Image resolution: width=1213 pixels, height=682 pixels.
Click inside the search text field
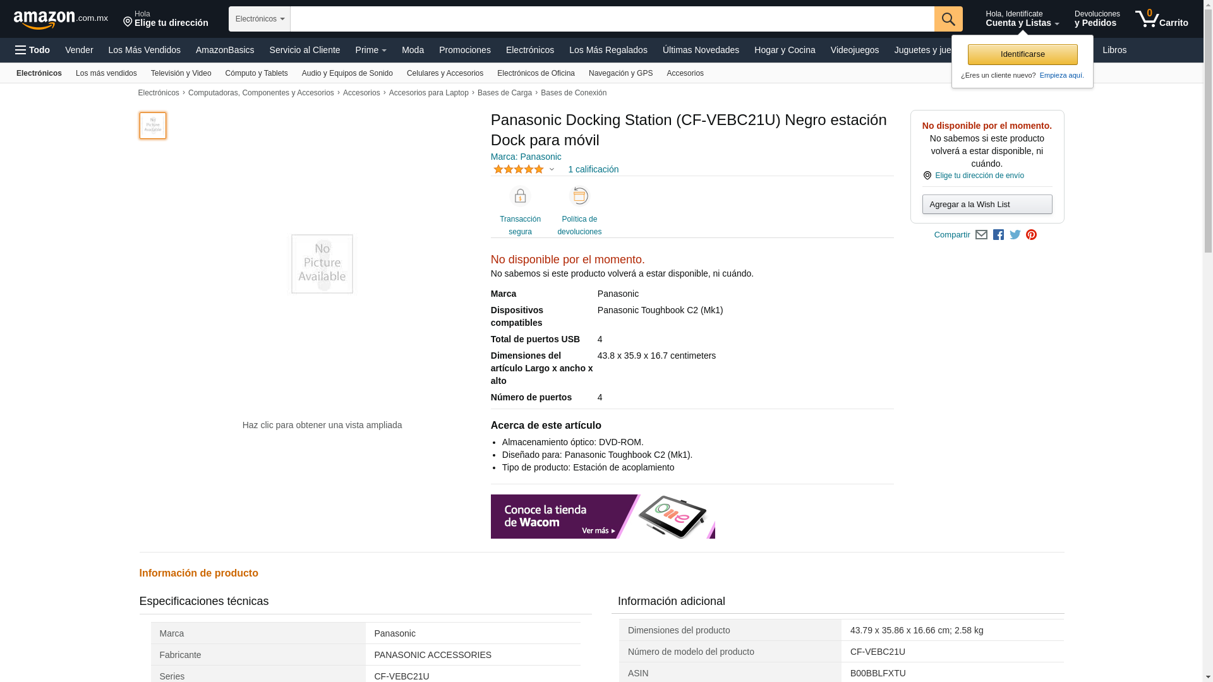tap(612, 19)
